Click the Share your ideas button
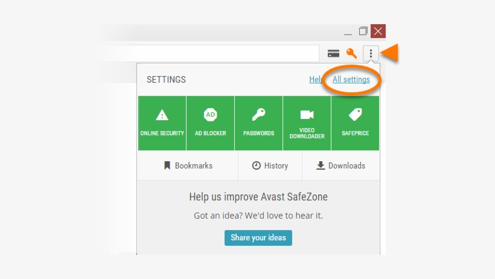This screenshot has width=495, height=279. 258,237
